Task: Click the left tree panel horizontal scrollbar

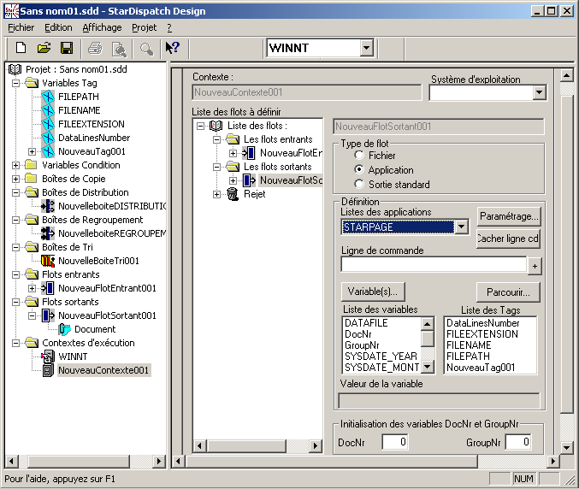Action: 86,462
